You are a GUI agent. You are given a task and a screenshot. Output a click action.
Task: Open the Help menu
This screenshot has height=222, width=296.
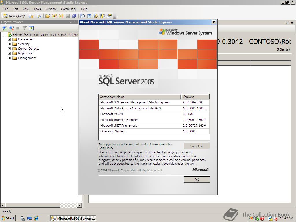(84, 9)
